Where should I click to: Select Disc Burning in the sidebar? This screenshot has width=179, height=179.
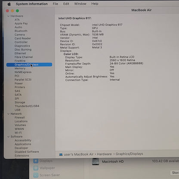[x=23, y=49]
